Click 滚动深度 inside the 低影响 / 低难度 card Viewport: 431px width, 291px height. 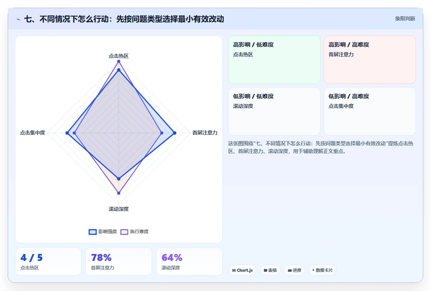pyautogui.click(x=243, y=106)
